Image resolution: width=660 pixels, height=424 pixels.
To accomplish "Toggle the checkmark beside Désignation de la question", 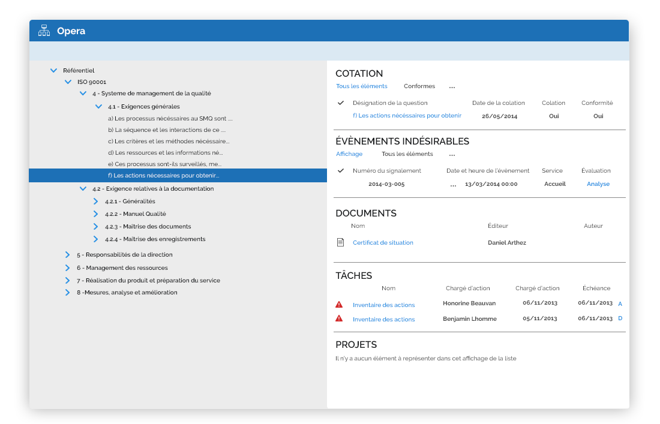I will point(341,103).
